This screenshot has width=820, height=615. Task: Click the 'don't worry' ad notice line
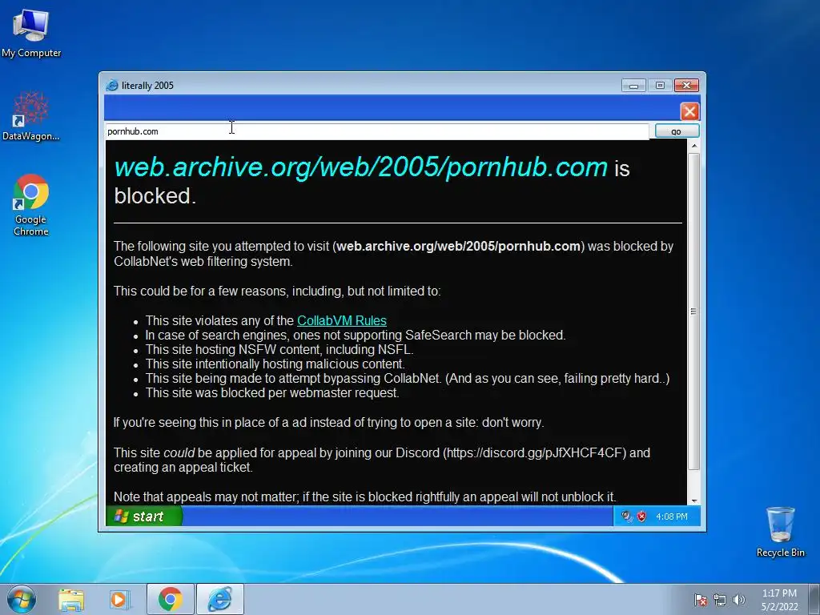[x=328, y=423]
